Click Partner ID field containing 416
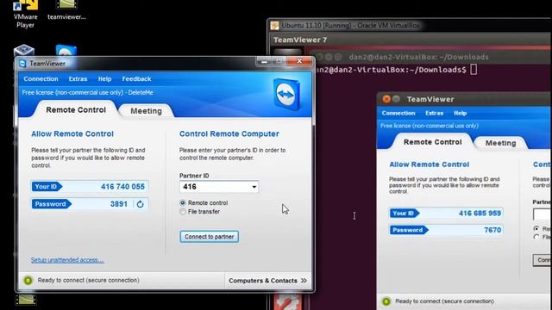Screen dimensions: 552x310 coord(219,187)
